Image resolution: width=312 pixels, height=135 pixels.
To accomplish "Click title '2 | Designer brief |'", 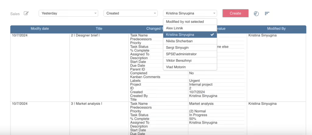I will click(x=85, y=35).
